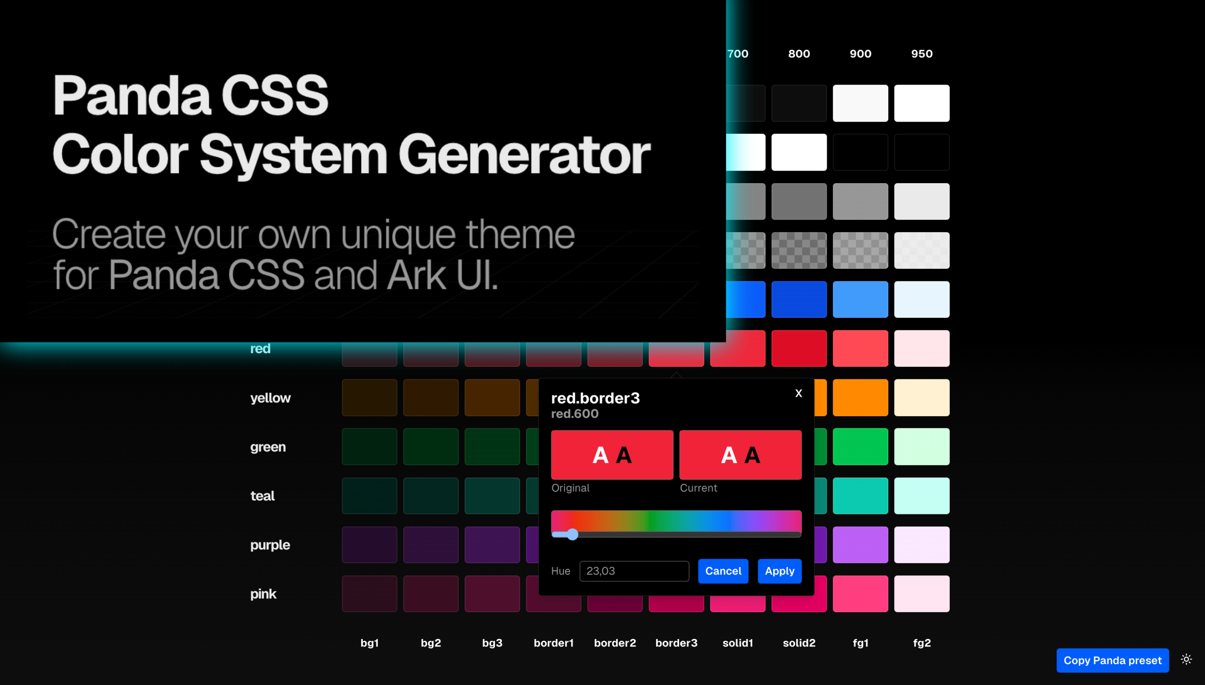
Task: Select the pink bg1 swatch
Action: (369, 594)
